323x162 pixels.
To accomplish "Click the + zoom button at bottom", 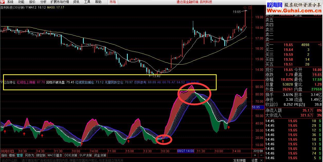I will pyautogui.click(x=255, y=155).
